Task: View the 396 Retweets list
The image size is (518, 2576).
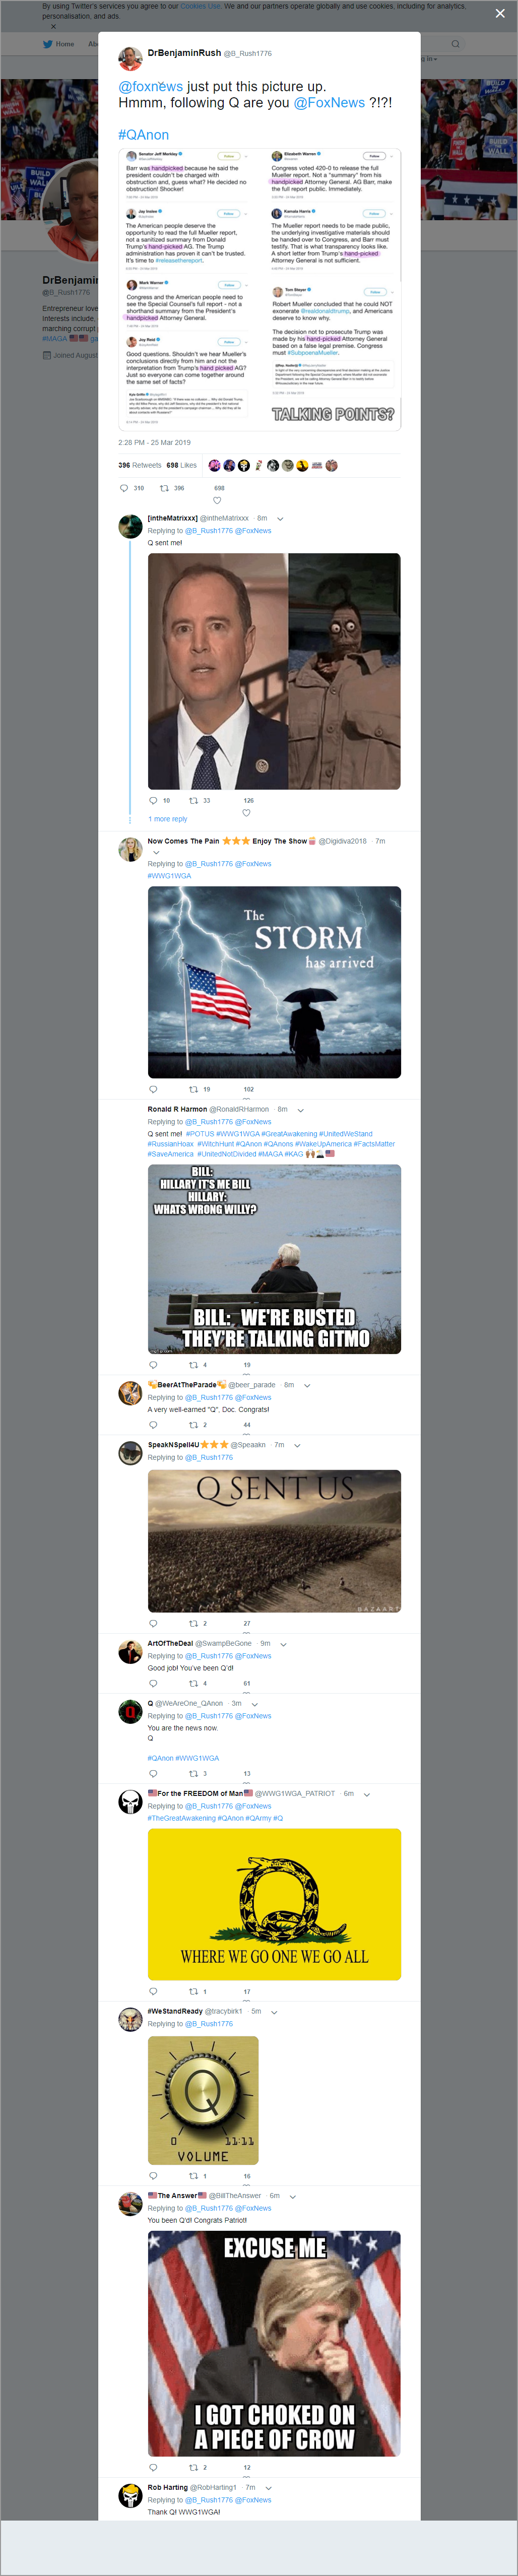Action: tap(140, 465)
